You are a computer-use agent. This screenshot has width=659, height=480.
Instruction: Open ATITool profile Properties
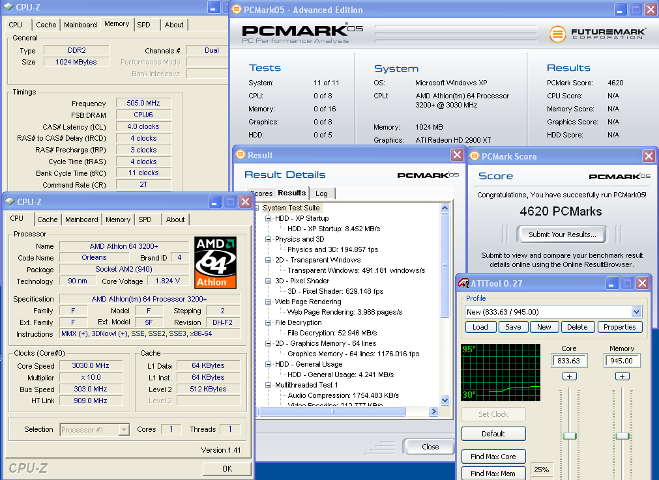(x=620, y=327)
